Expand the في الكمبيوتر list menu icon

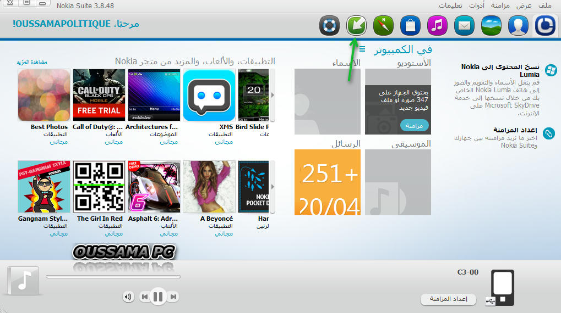pos(362,49)
